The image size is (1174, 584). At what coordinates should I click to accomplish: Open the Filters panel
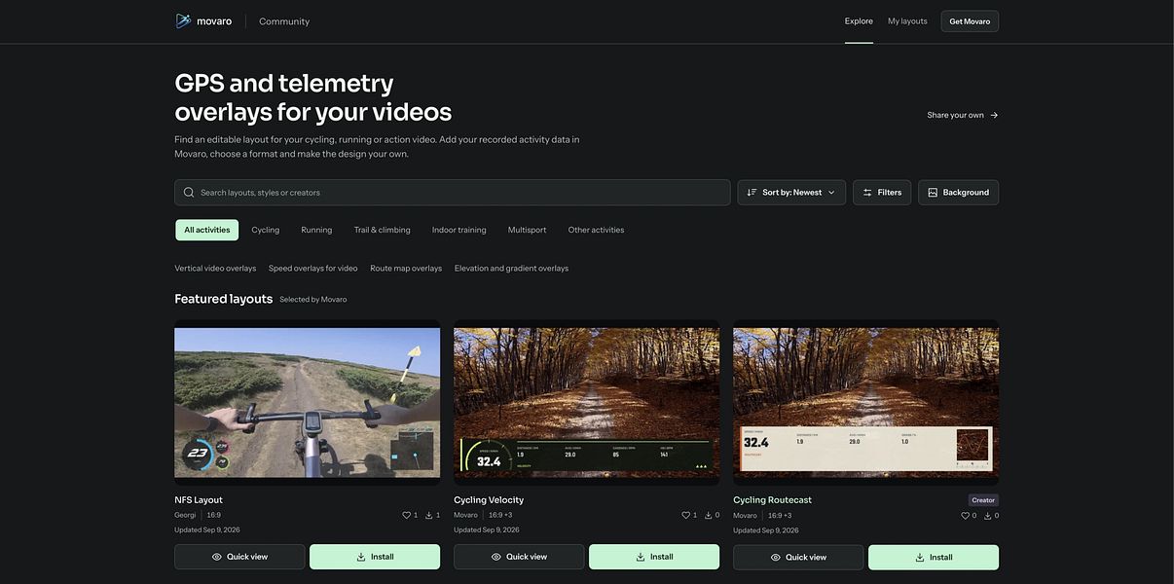[x=882, y=193]
